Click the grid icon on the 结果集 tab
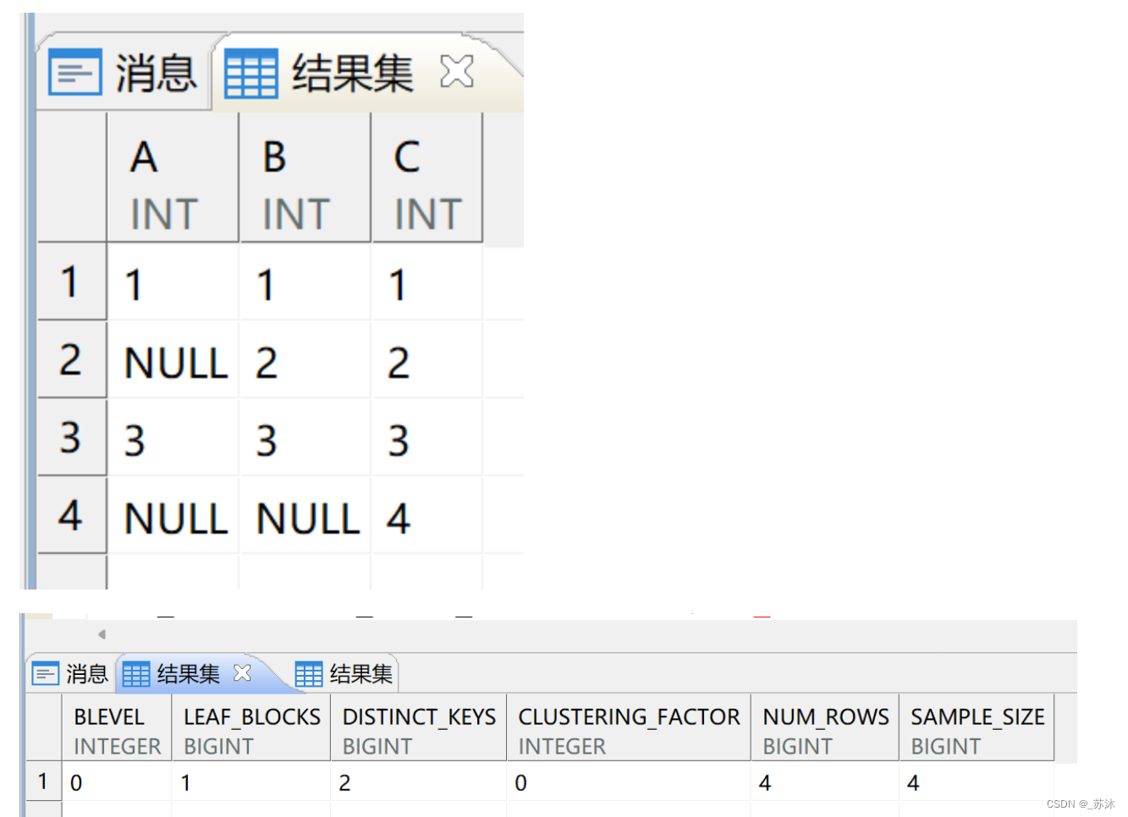Image resolution: width=1128 pixels, height=817 pixels. tap(250, 72)
